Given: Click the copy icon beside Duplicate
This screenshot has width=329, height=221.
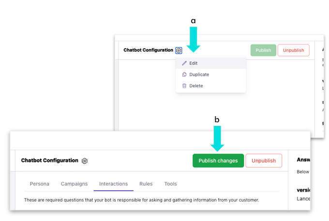Looking at the screenshot, I should tap(184, 75).
